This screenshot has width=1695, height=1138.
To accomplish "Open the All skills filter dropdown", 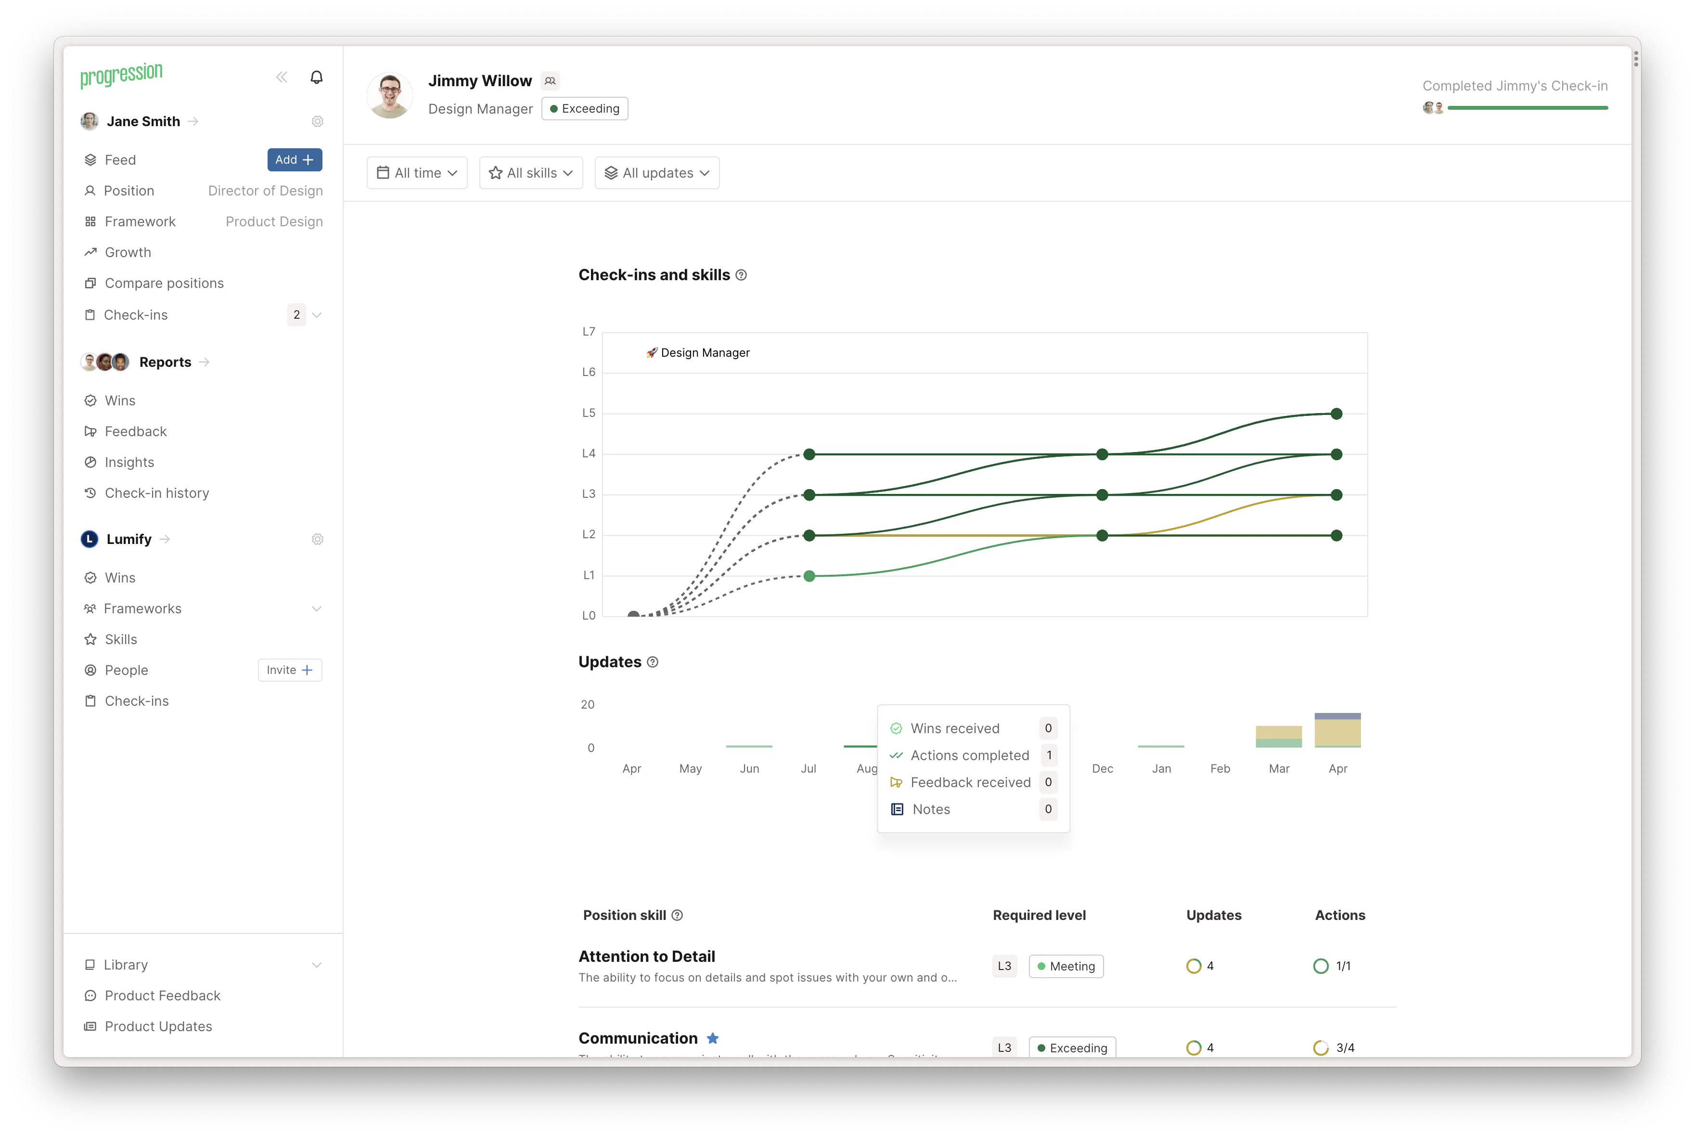I will tap(531, 173).
